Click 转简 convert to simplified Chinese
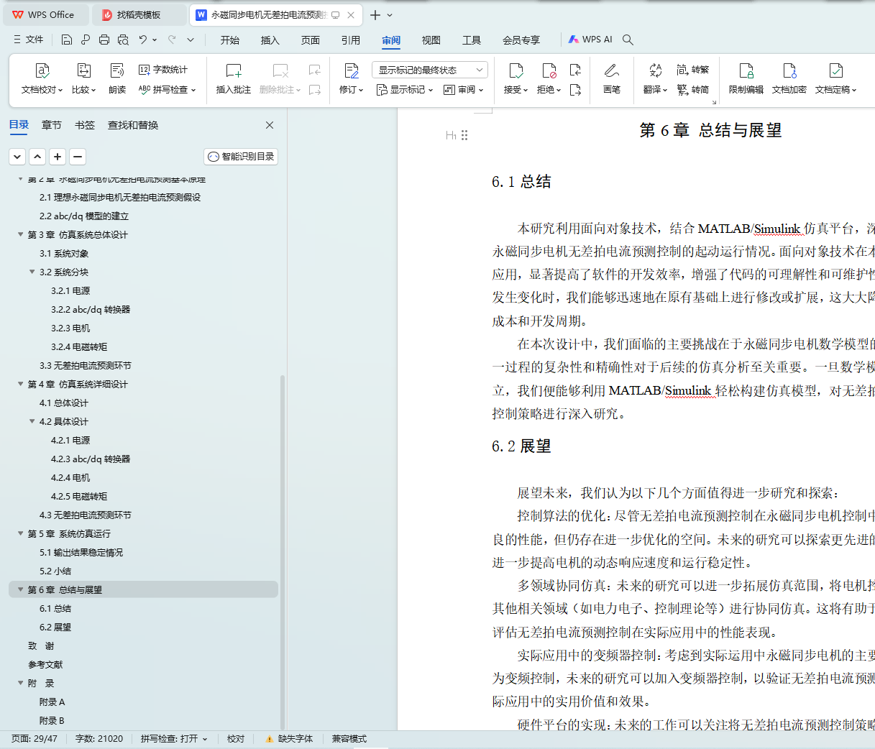875x749 pixels. click(x=693, y=90)
